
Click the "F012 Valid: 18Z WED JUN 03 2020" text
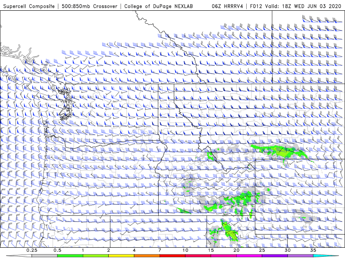295,6
